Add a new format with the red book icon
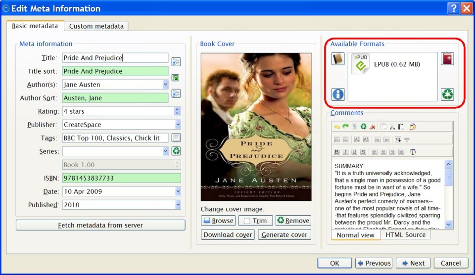The image size is (475, 275). pyautogui.click(x=447, y=59)
